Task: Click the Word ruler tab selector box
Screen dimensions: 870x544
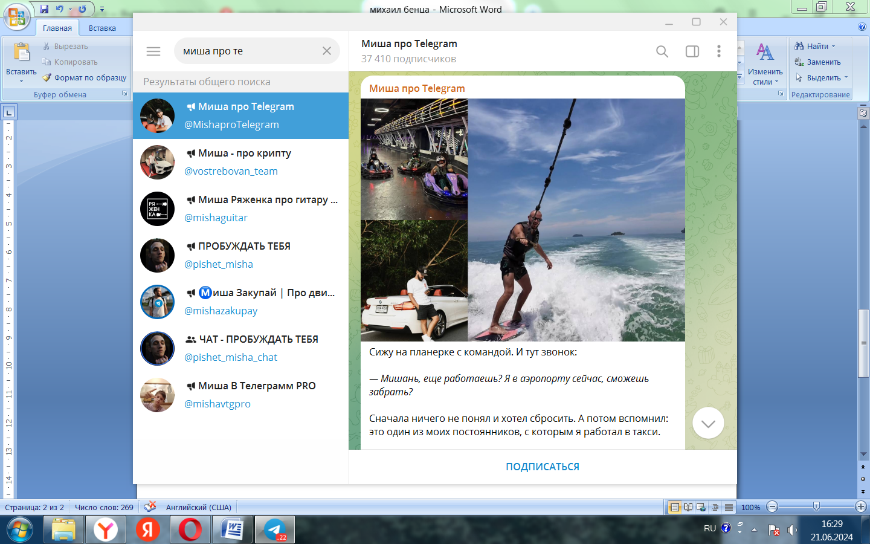Action: point(9,112)
